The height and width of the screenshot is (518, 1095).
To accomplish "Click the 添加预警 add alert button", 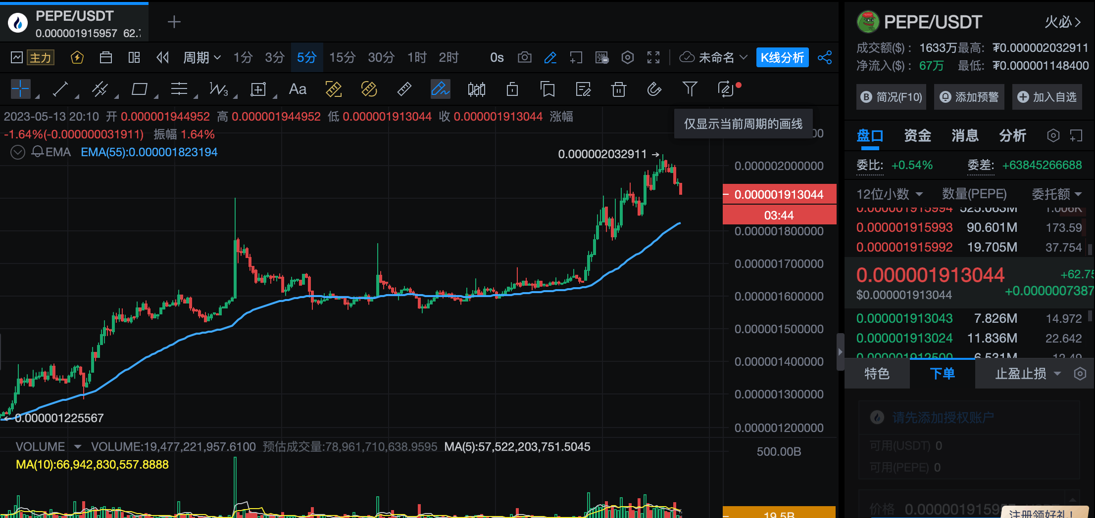I will pos(969,97).
